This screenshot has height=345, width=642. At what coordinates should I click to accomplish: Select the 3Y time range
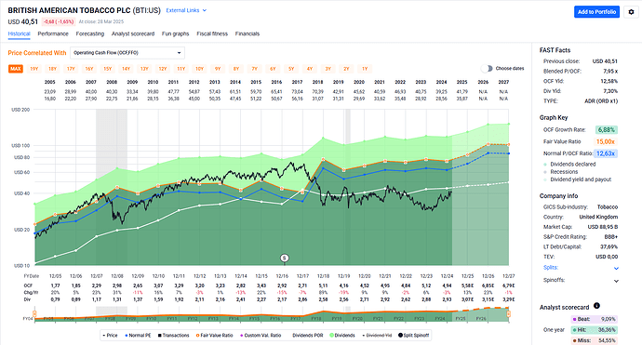pyautogui.click(x=328, y=69)
